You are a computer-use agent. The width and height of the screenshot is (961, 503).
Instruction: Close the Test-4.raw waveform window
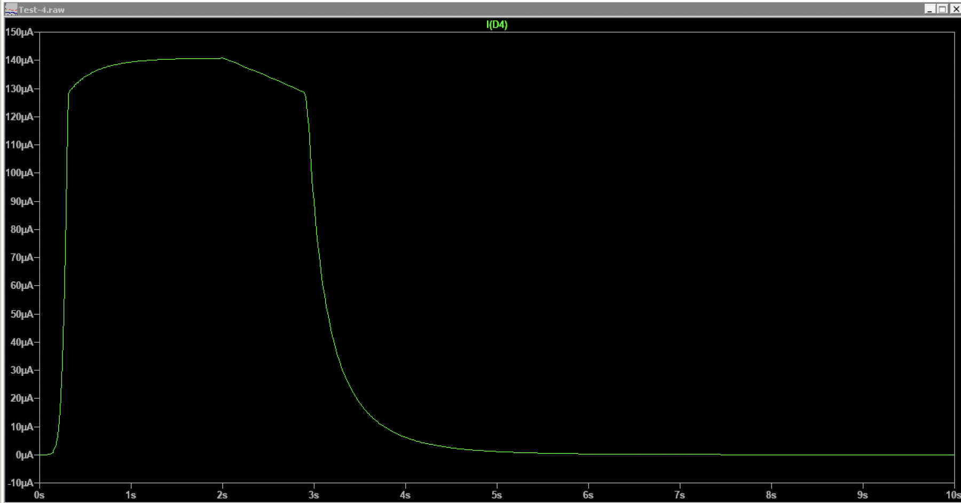(955, 9)
